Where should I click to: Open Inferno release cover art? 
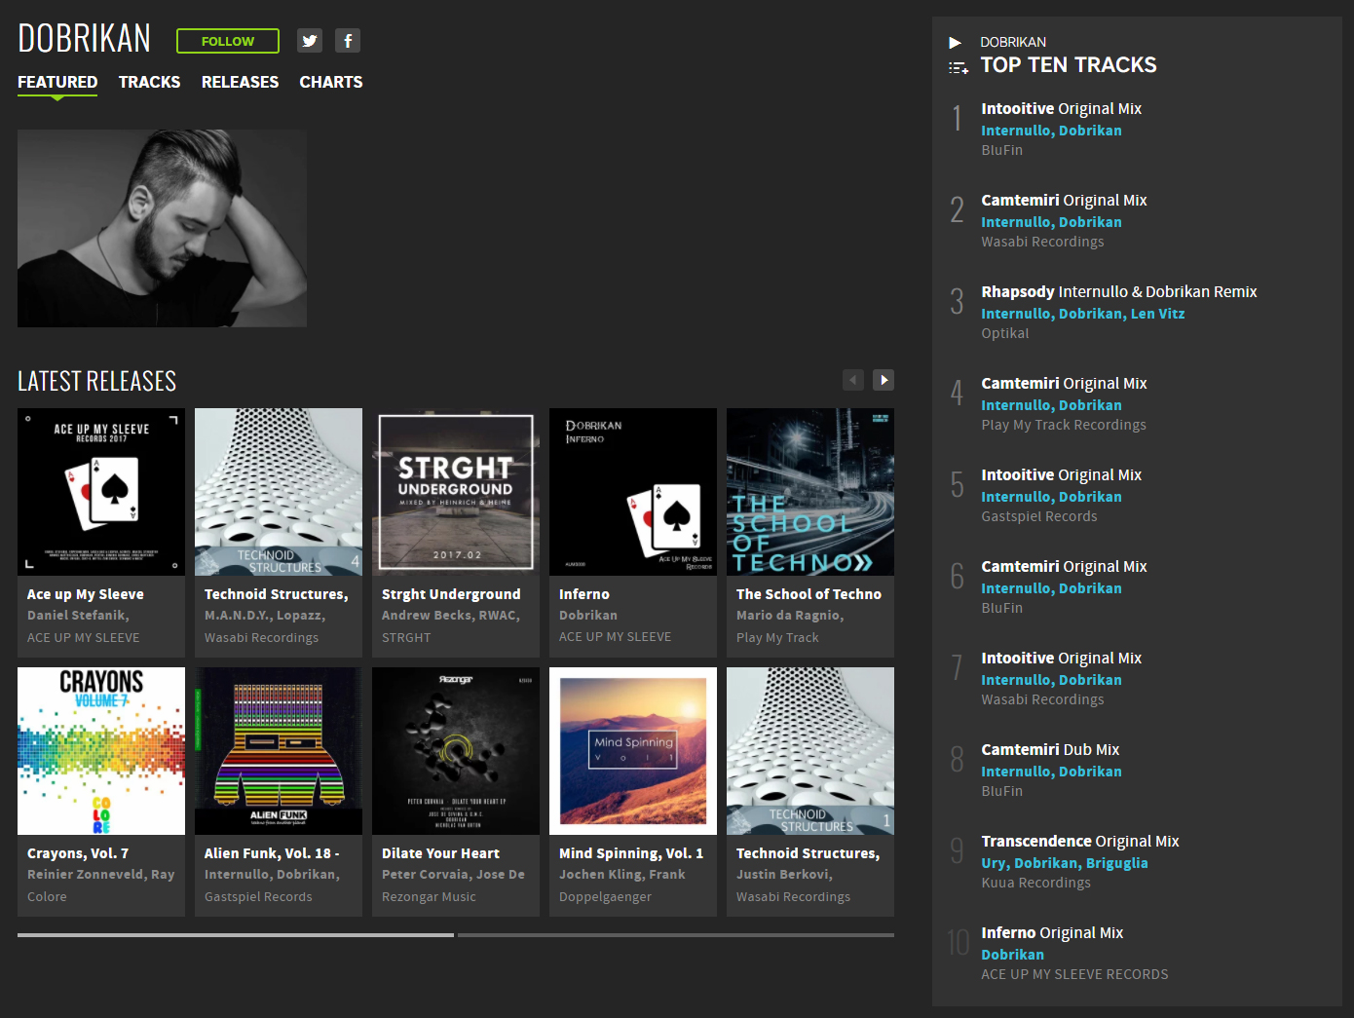pos(633,492)
